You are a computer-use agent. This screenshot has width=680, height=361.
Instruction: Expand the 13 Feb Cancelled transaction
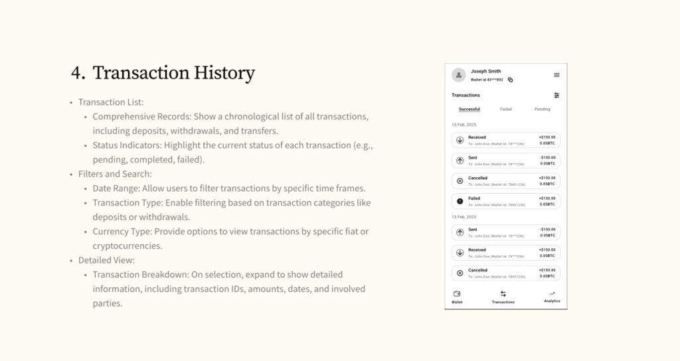(506, 273)
